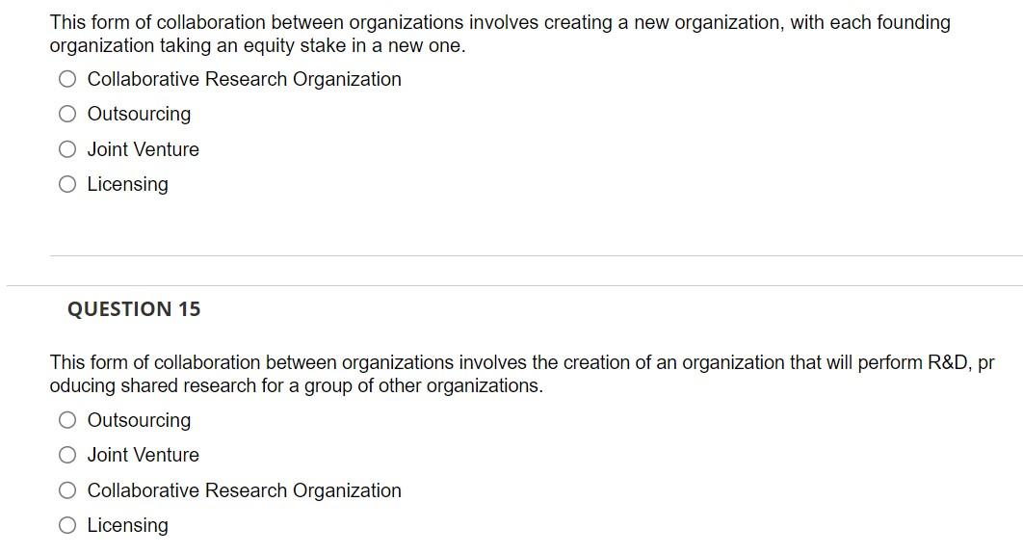This screenshot has width=1023, height=555.
Task: Choose Joint Venture for the first question
Action: pos(66,148)
